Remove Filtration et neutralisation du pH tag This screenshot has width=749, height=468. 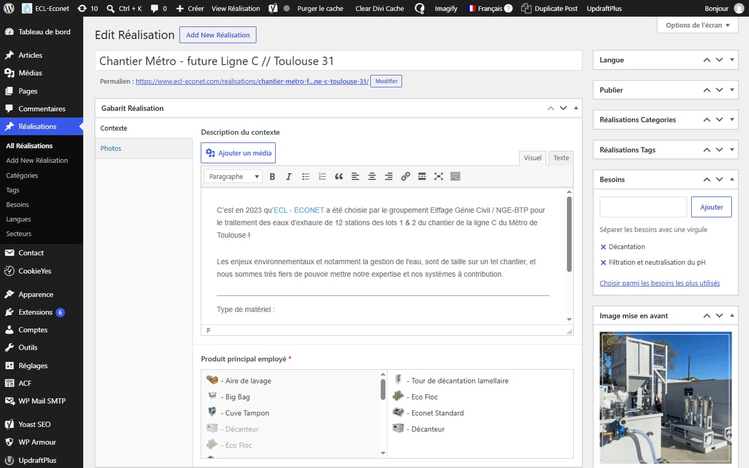603,263
